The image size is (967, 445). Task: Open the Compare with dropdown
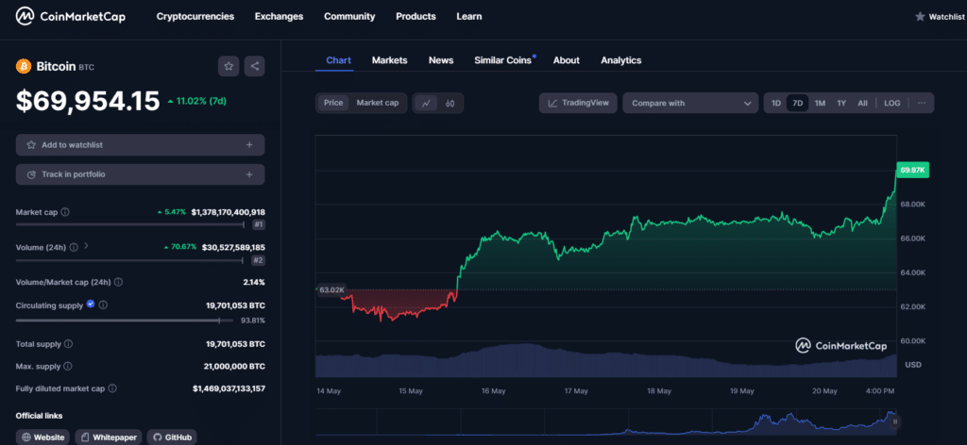click(690, 103)
